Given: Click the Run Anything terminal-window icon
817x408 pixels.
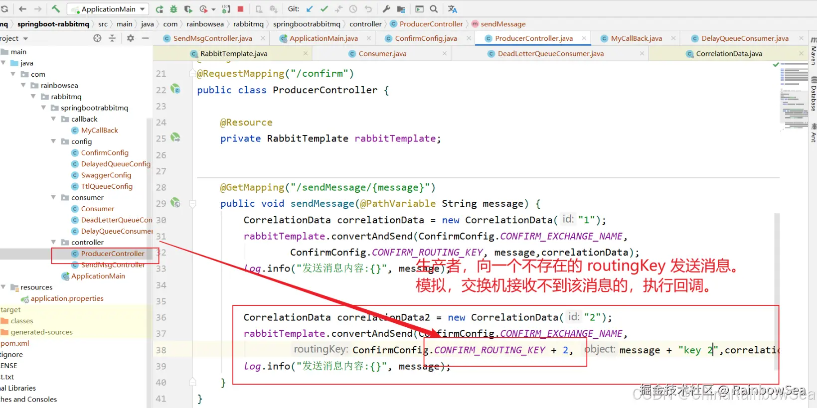Looking at the screenshot, I should click(419, 9).
